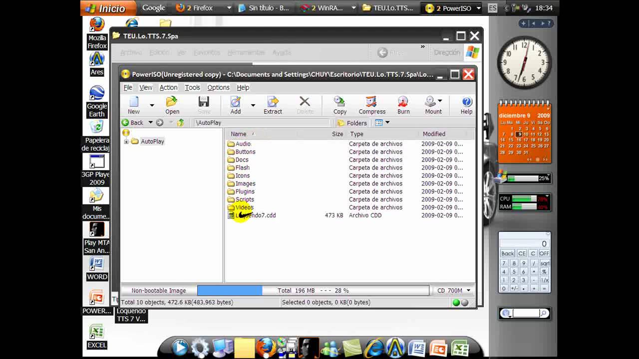Click the Add files toolbar icon
This screenshot has width=639, height=359.
(236, 105)
